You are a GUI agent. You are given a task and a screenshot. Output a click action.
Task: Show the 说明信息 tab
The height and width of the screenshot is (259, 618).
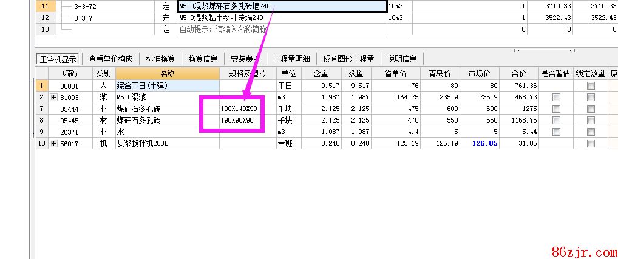(x=402, y=59)
